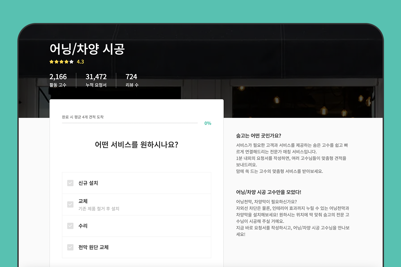Viewport: 401px width, 267px height.
Task: Select the 신규 설치 checkbox
Action: click(x=70, y=183)
